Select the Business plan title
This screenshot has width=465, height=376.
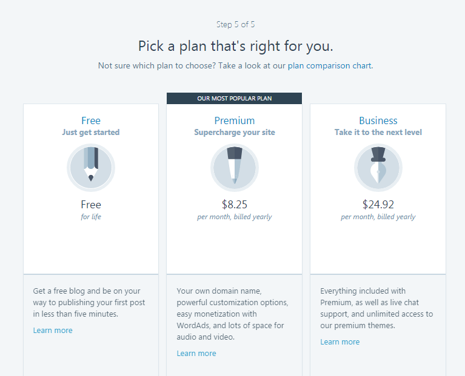click(378, 120)
